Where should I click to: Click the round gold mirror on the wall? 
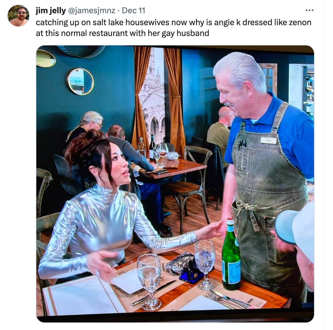pyautogui.click(x=81, y=81)
